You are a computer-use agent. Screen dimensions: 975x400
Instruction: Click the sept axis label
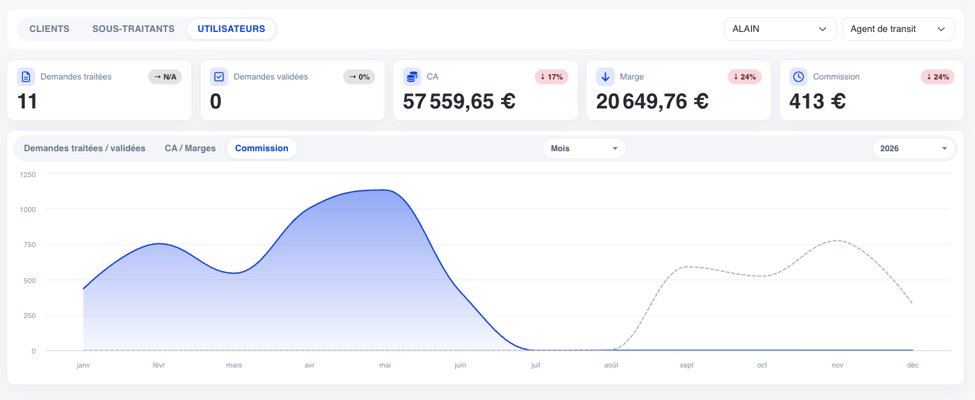click(687, 365)
